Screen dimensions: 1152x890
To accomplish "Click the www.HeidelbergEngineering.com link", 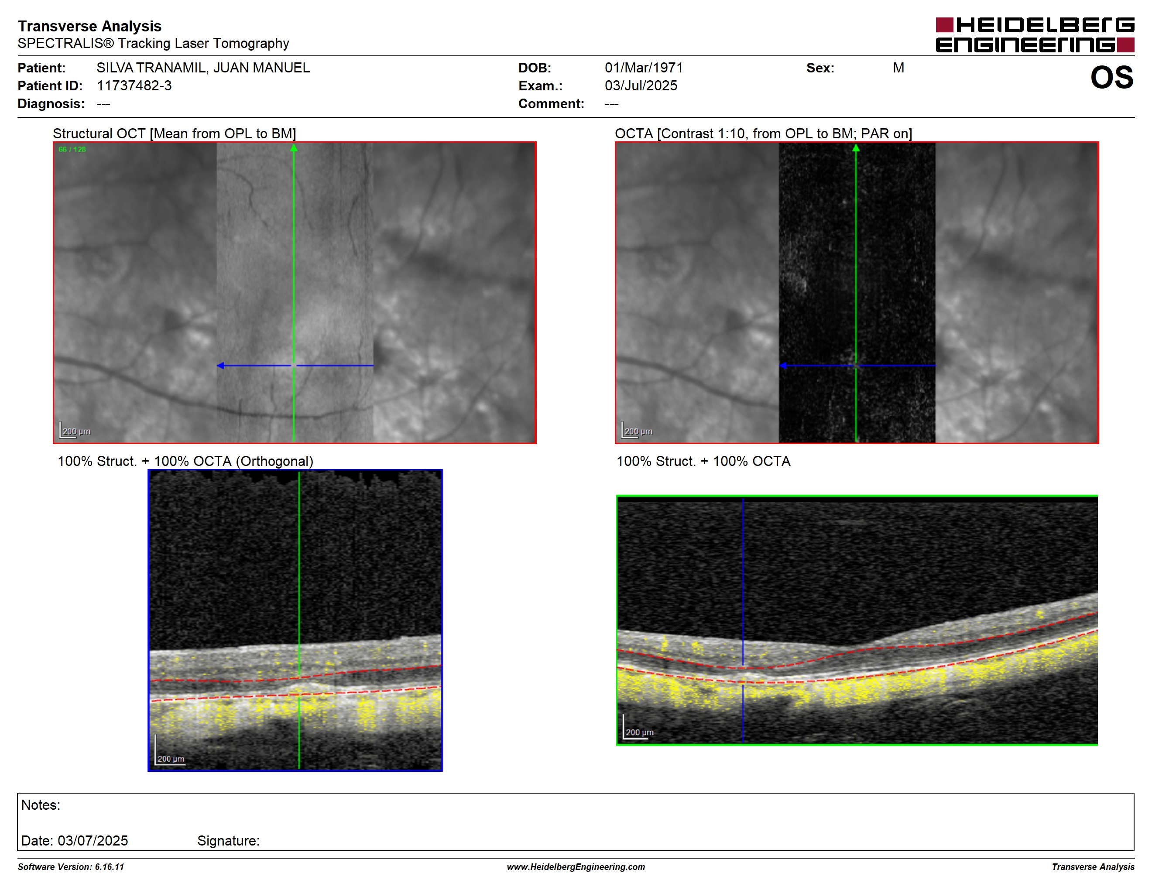I will pos(576,867).
